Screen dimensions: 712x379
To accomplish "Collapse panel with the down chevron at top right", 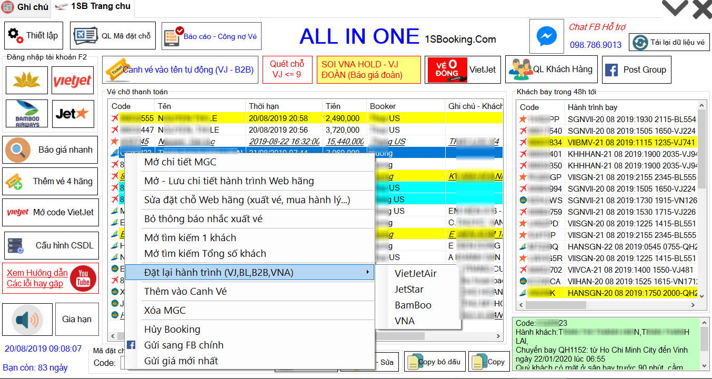I will 675,9.
